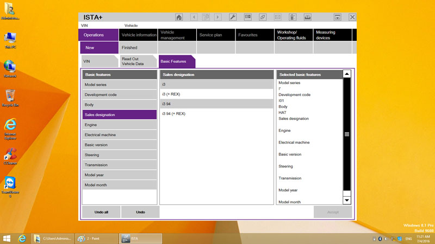Open the wrench settings icon
435x244 pixels.
(x=233, y=17)
